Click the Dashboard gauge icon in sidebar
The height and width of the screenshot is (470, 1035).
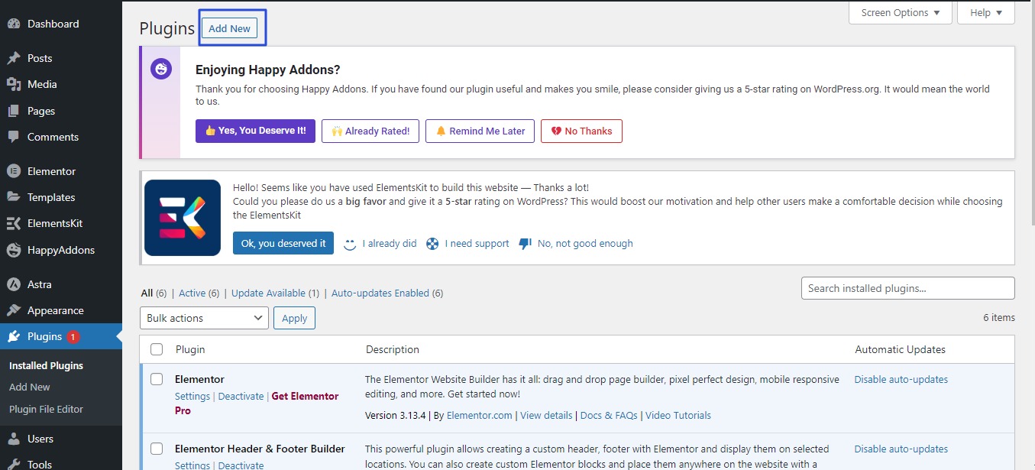[x=13, y=24]
